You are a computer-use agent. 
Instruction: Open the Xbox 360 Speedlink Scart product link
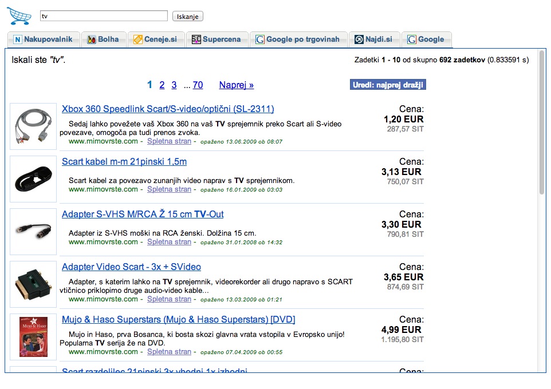click(168, 109)
